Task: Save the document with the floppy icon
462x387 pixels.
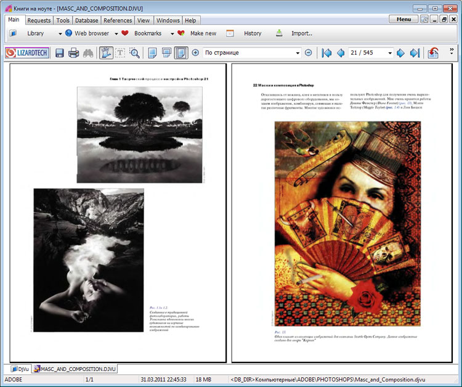Action: click(60, 53)
